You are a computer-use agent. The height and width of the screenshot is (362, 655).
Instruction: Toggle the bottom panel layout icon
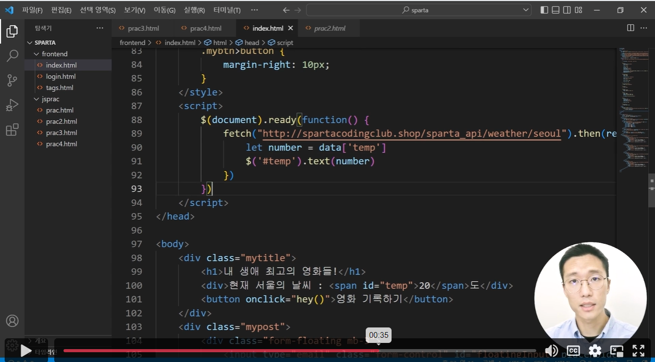pos(556,10)
